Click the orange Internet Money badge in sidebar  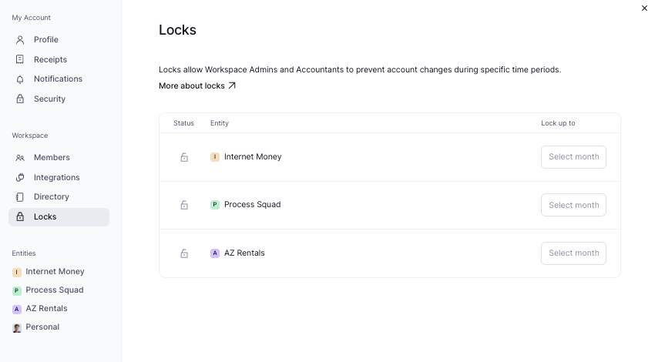pos(17,272)
